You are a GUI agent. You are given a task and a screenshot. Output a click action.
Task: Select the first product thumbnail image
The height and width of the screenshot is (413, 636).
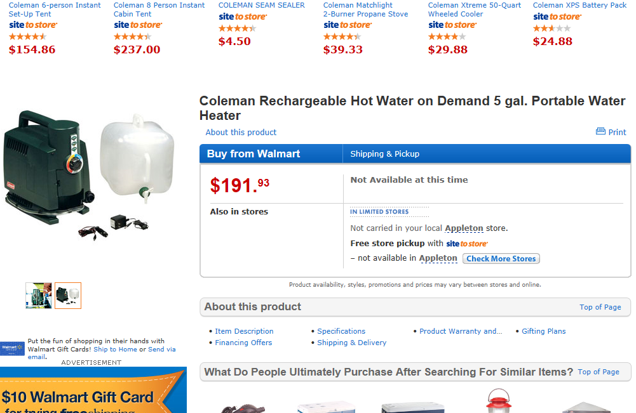click(39, 296)
